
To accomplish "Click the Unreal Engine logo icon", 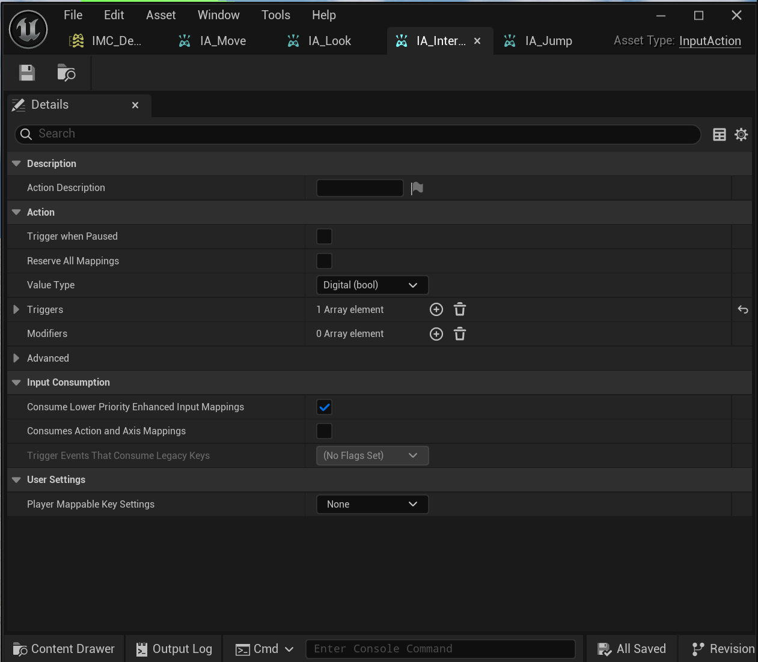I will (28, 29).
